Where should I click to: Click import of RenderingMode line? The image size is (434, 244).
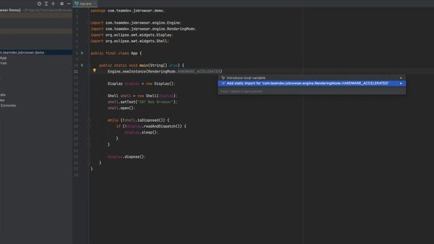point(143,28)
